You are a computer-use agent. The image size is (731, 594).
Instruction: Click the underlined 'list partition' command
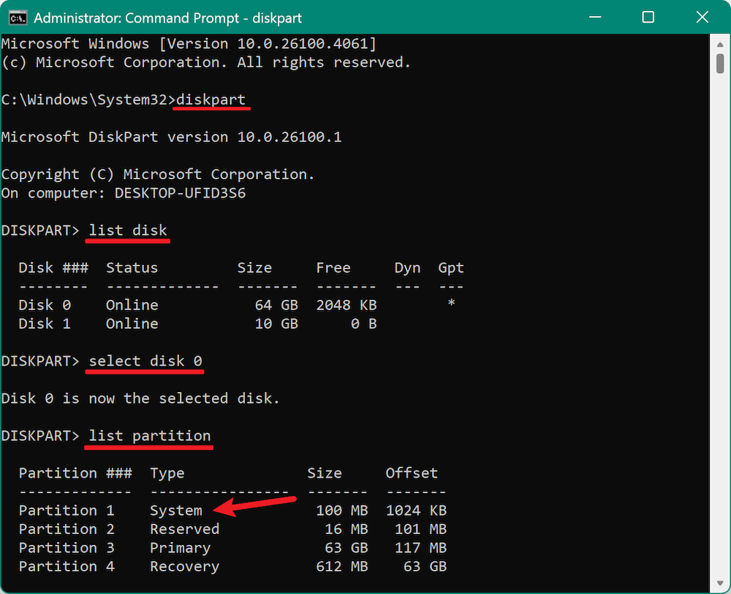pyautogui.click(x=148, y=435)
